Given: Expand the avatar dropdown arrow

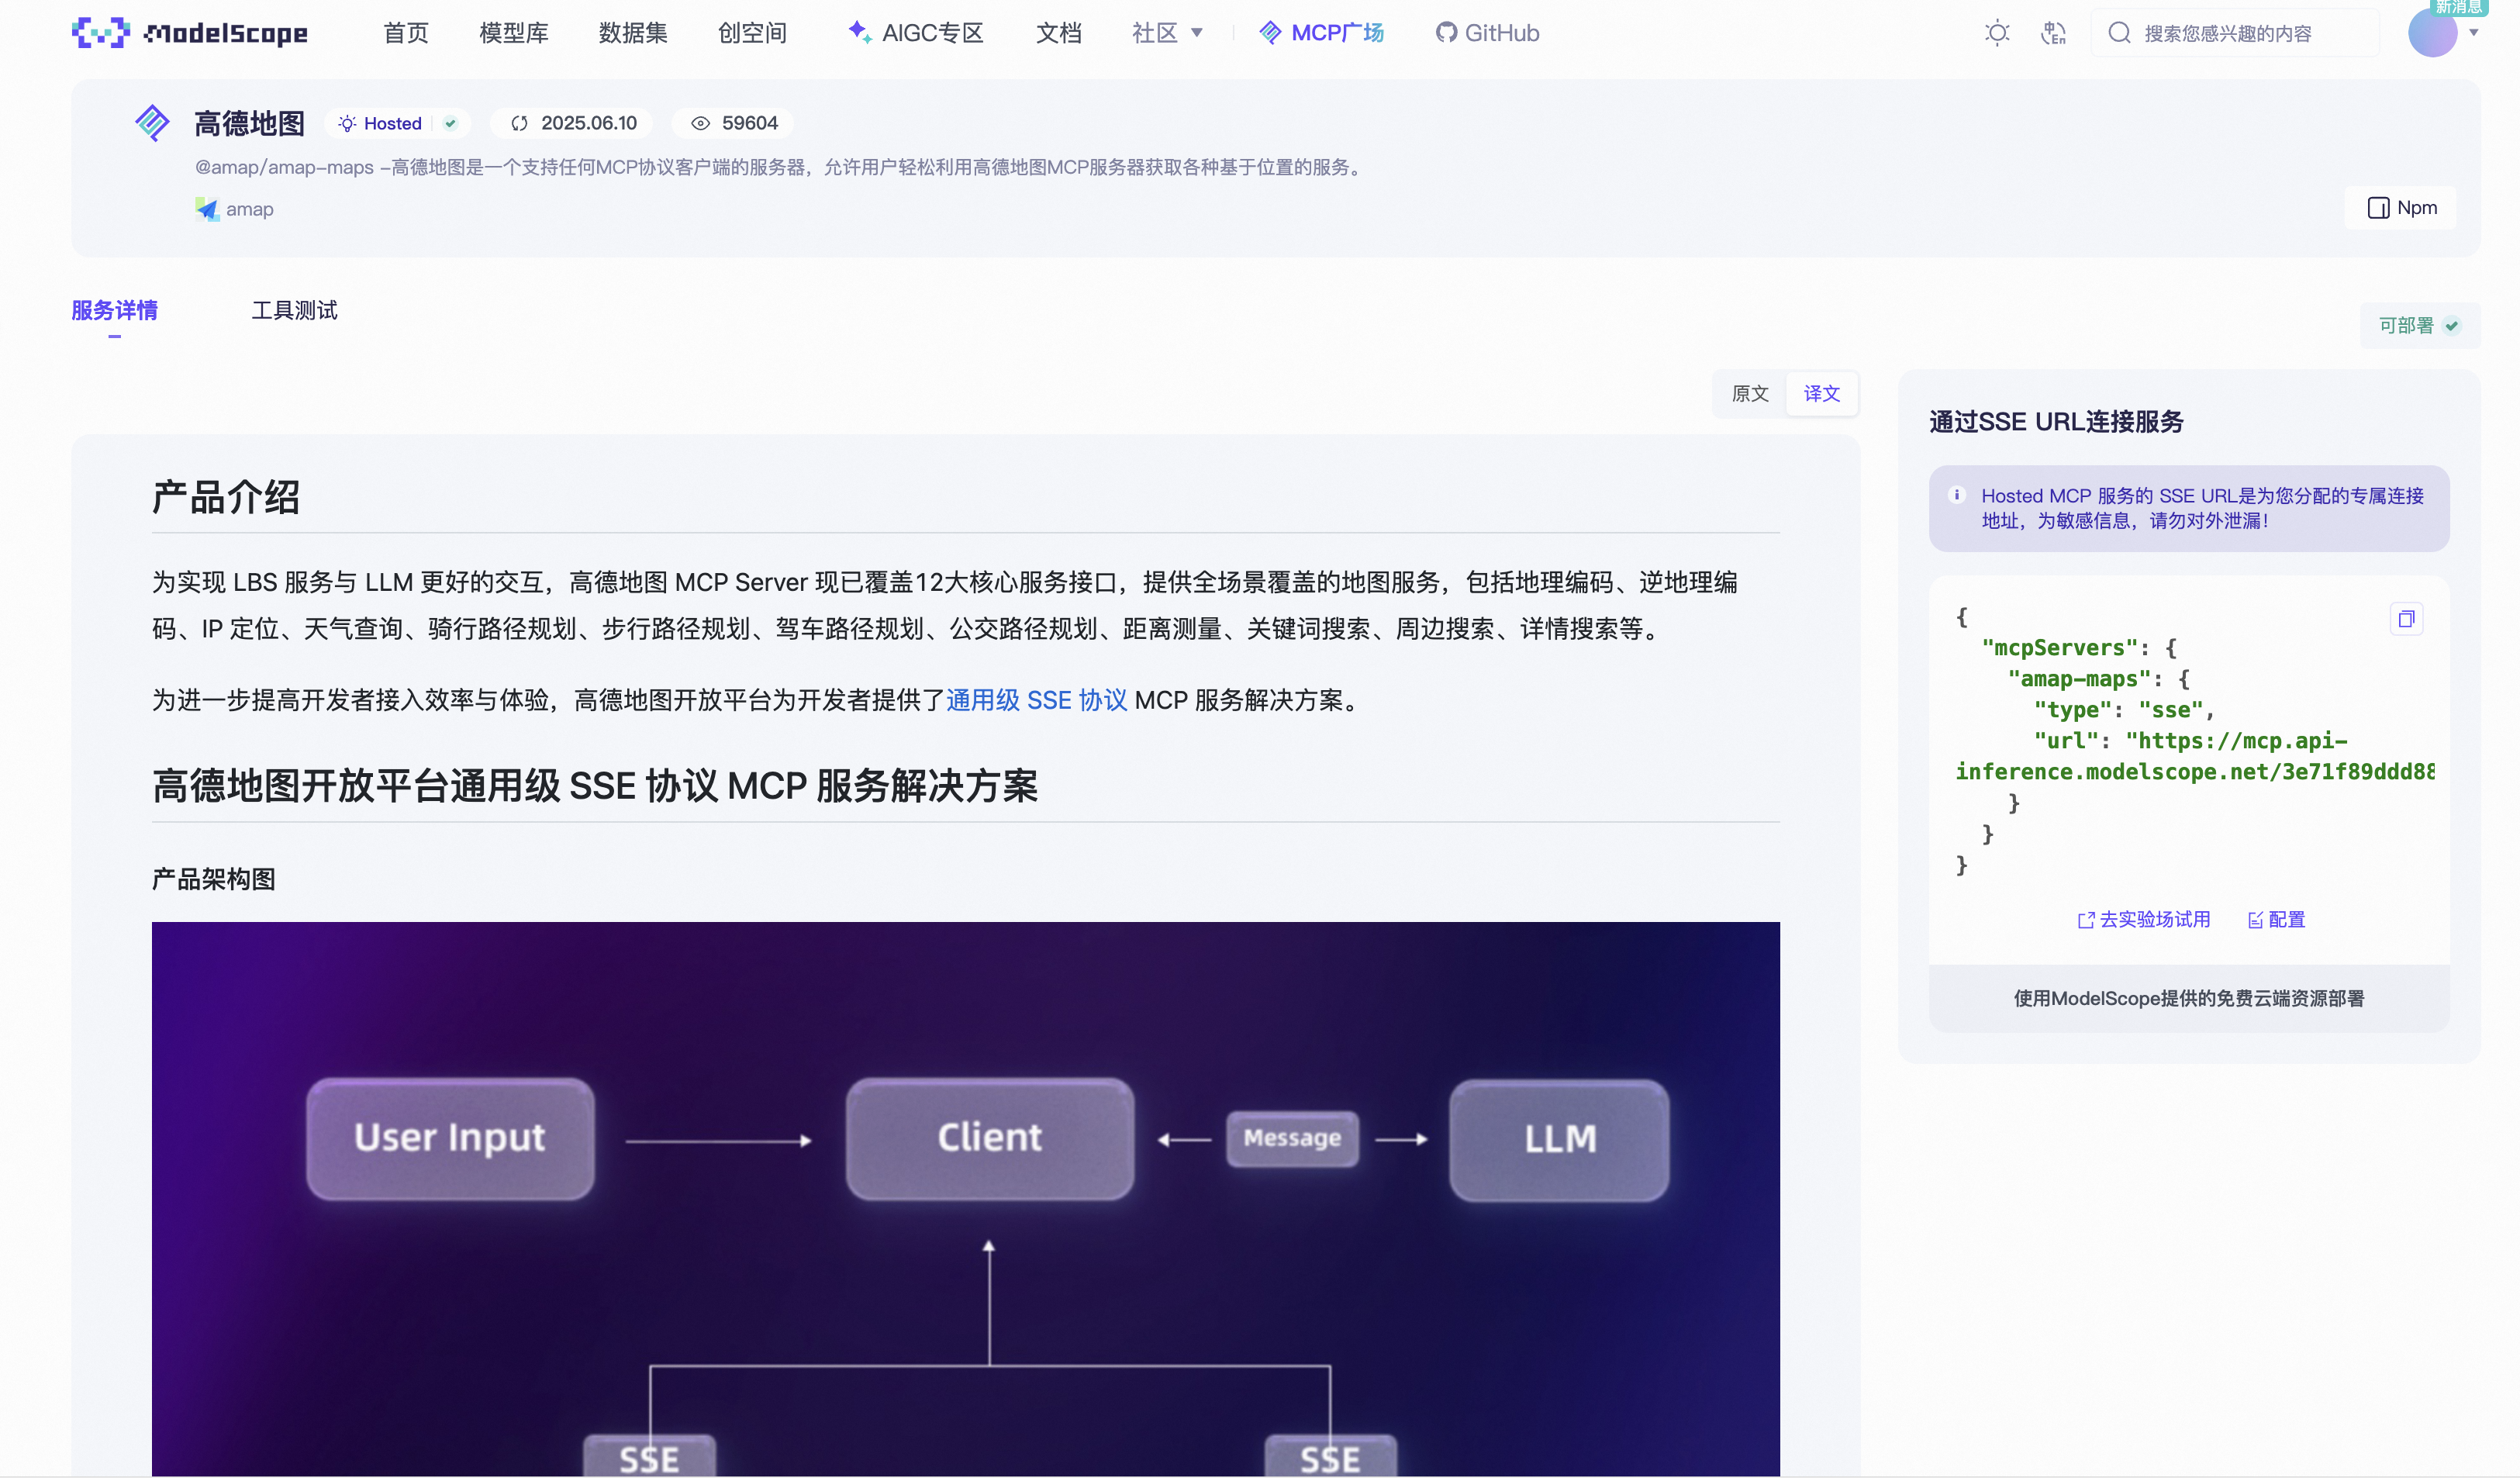Looking at the screenshot, I should [x=2474, y=33].
